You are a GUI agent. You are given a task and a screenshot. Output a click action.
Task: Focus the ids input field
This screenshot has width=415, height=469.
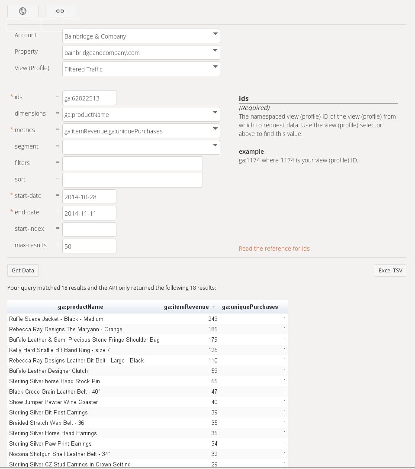coord(90,98)
